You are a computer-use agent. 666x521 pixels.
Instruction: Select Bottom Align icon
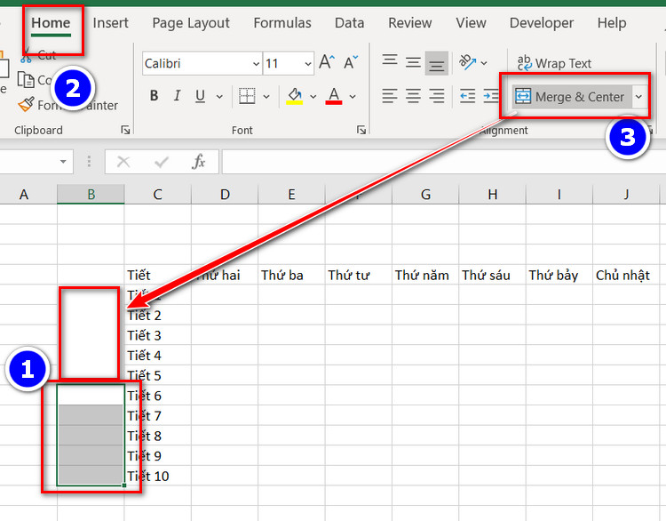(x=437, y=63)
